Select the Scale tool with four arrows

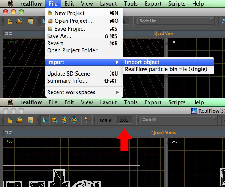click(74, 120)
